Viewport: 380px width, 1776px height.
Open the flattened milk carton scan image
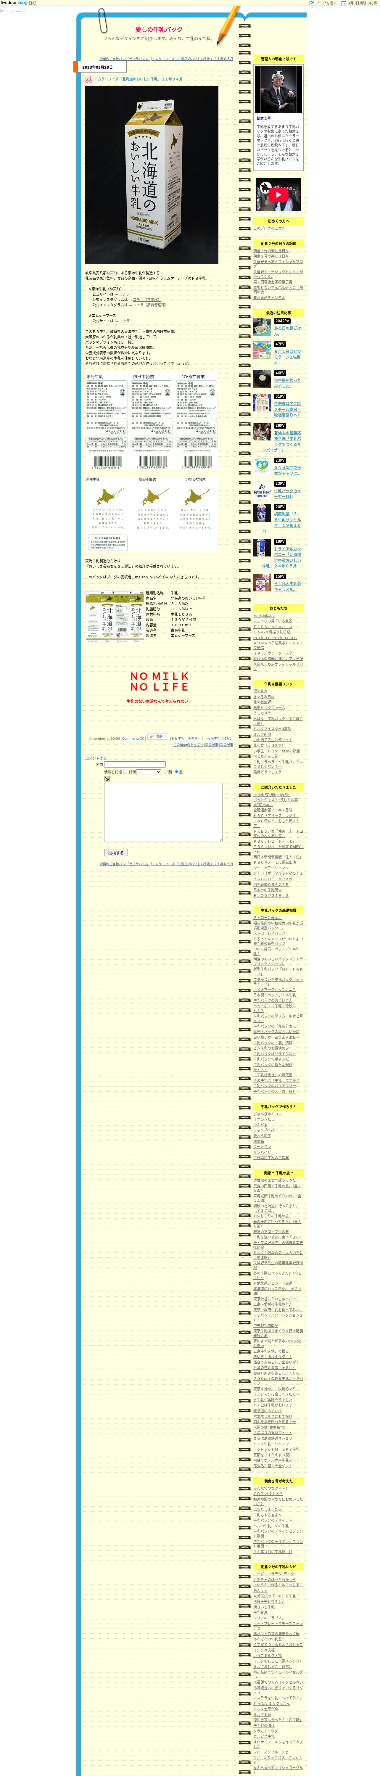(x=115, y=616)
